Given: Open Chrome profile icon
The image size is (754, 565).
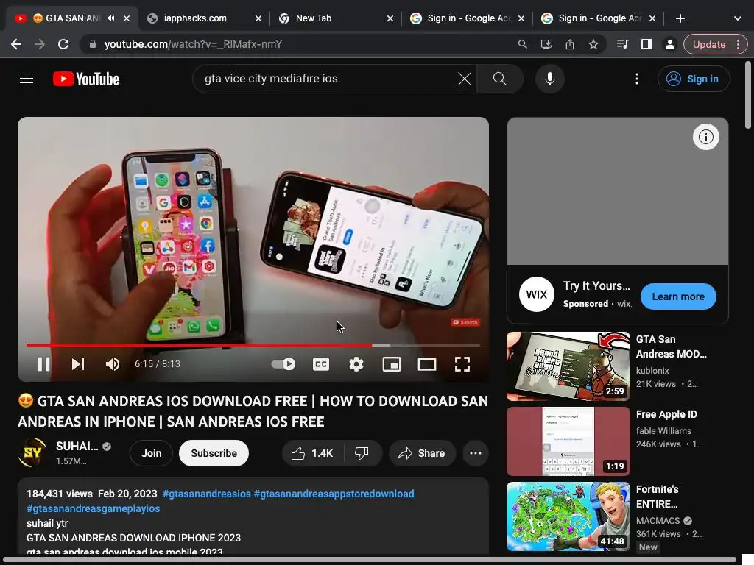Looking at the screenshot, I should pos(669,44).
